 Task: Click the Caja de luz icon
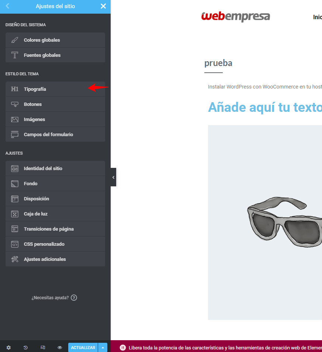pyautogui.click(x=15, y=214)
